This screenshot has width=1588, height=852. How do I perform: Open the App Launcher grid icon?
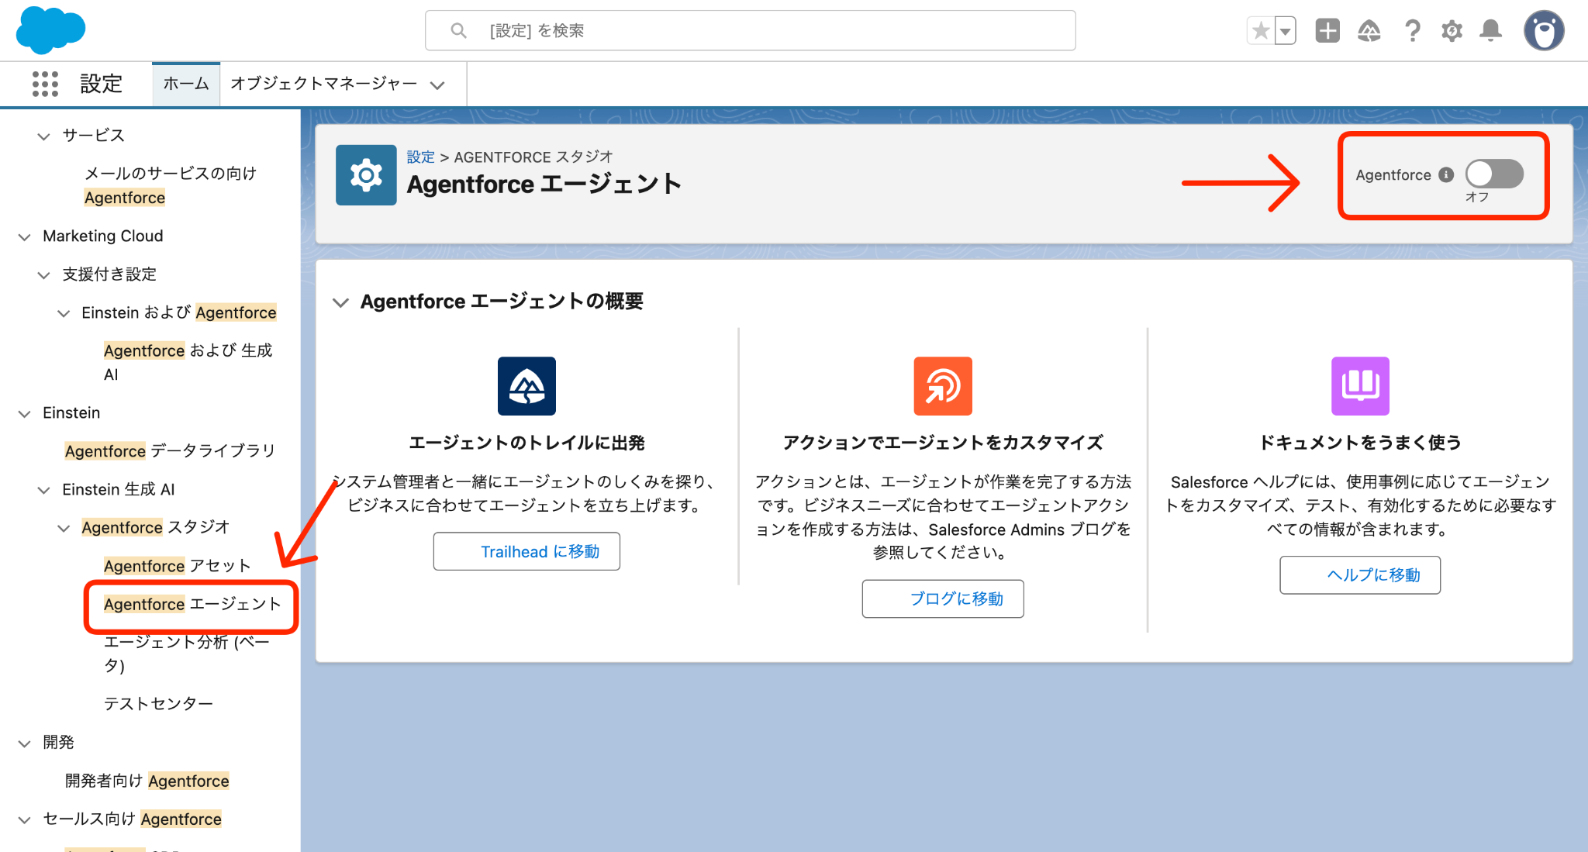(x=45, y=84)
